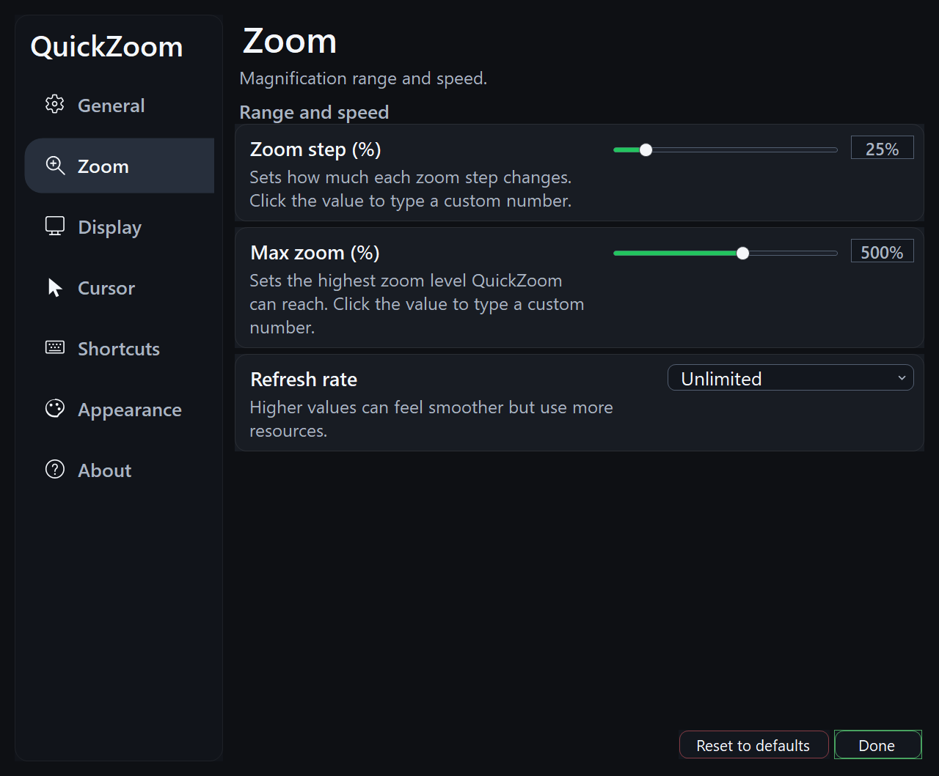Click the Done button

[x=877, y=744]
